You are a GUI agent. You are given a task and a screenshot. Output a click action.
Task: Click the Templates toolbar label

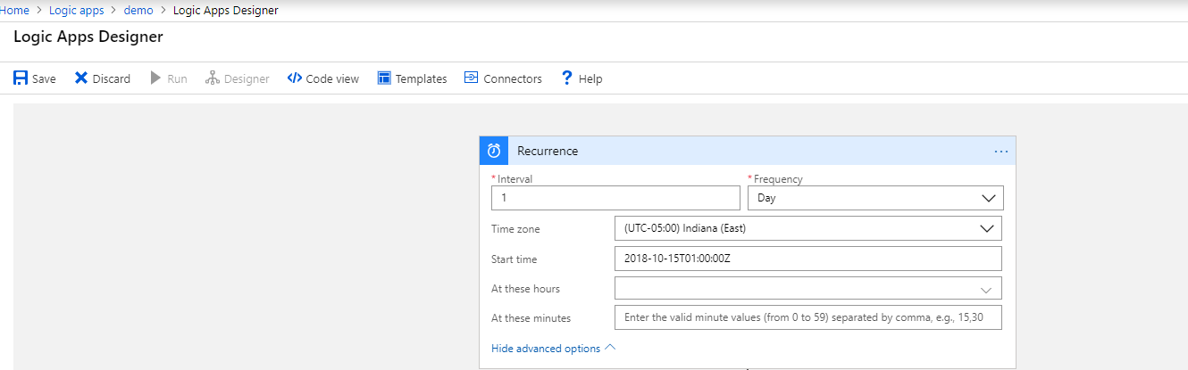click(x=422, y=79)
